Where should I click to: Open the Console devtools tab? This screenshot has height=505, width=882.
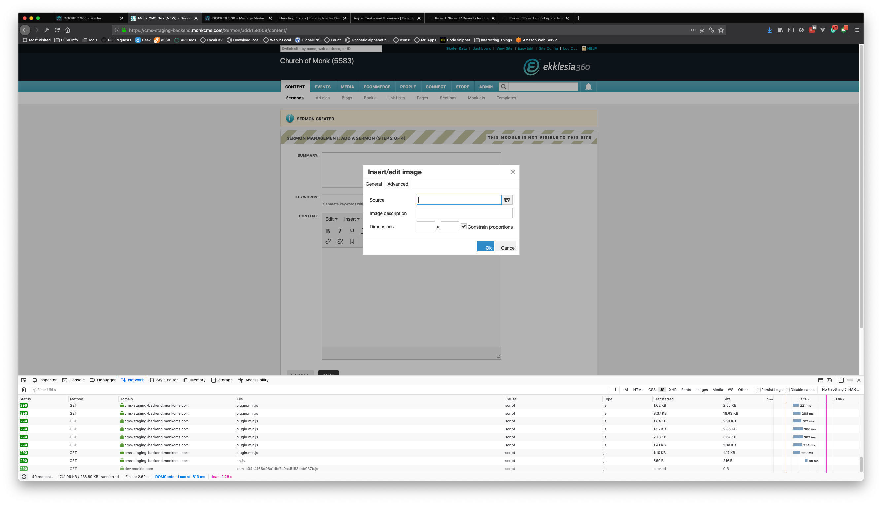tap(74, 380)
